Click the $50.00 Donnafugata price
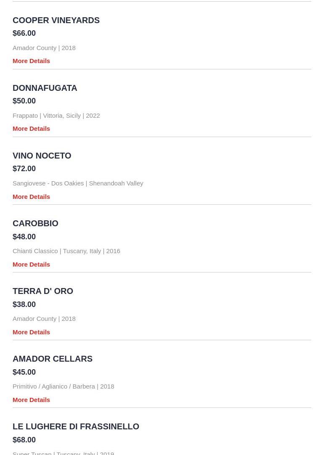 24,101
